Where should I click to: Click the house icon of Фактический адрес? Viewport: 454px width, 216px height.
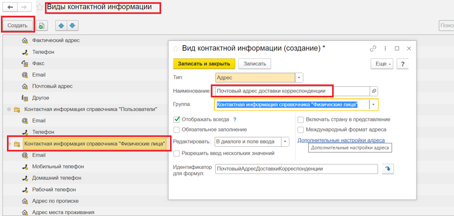point(25,40)
